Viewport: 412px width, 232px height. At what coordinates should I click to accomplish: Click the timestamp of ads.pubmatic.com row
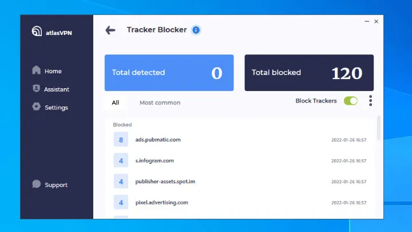coord(348,140)
